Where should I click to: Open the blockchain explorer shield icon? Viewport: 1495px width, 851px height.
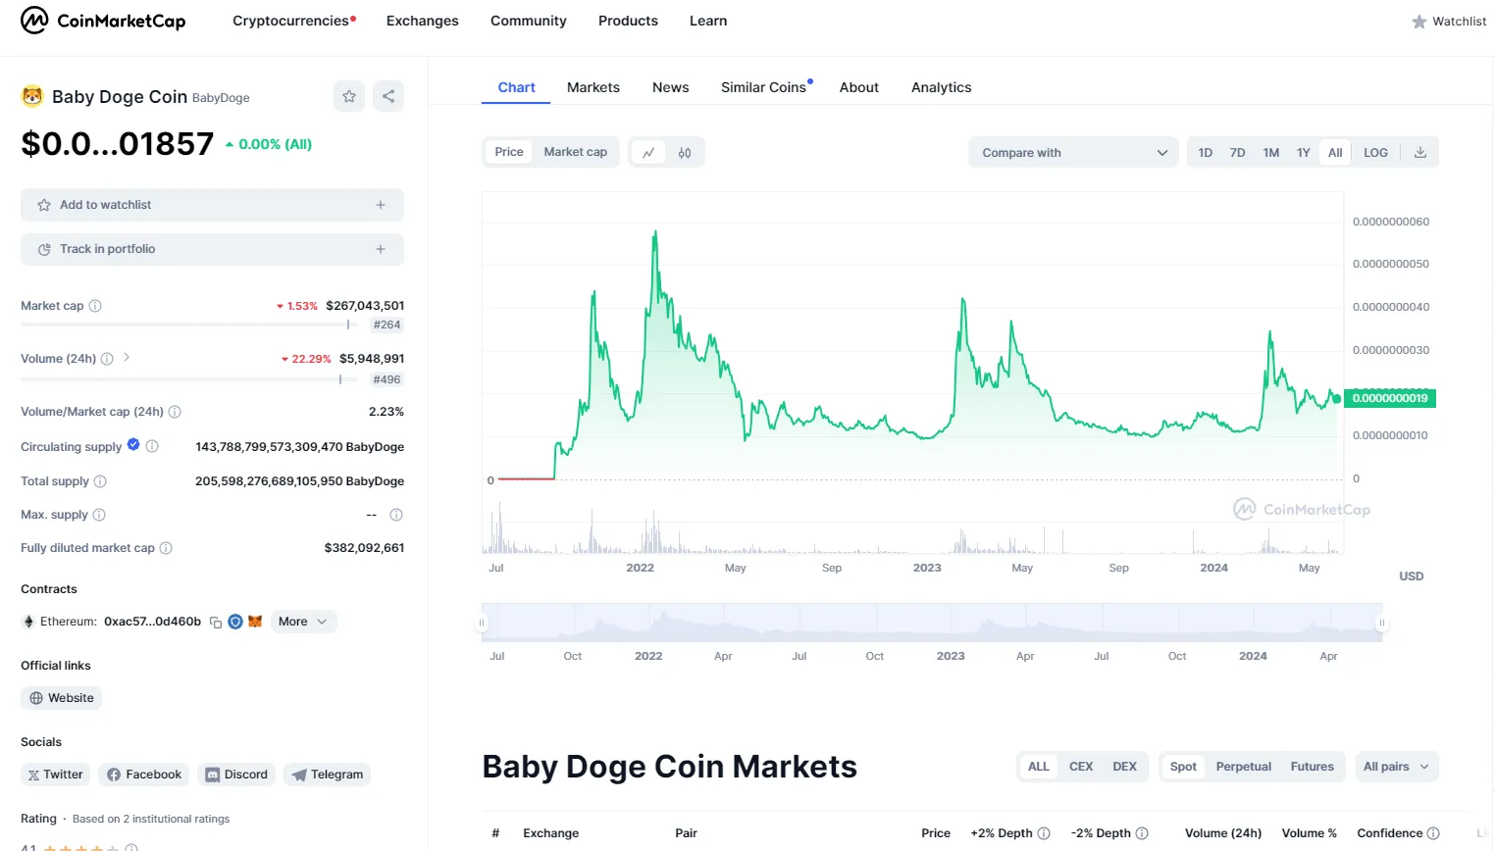(x=235, y=621)
